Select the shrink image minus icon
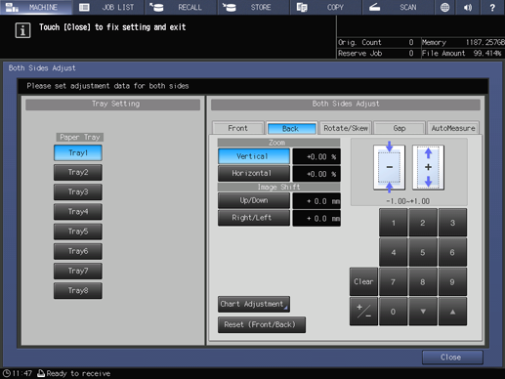This screenshot has width=505, height=379. [390, 167]
